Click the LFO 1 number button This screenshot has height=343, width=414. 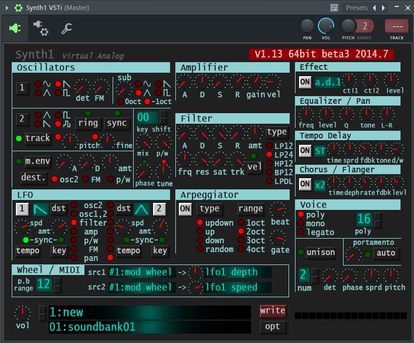tap(22, 209)
